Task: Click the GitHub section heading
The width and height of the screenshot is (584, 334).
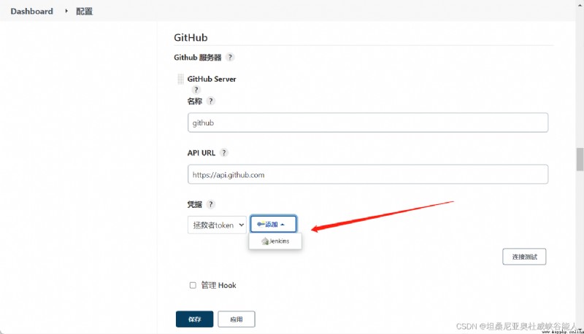Action: point(191,38)
